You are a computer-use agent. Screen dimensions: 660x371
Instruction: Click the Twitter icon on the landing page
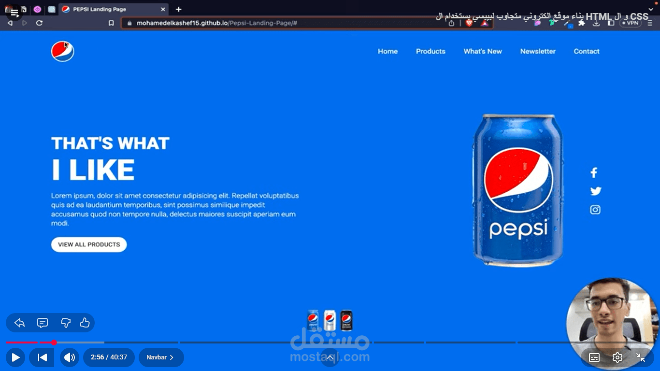(596, 191)
